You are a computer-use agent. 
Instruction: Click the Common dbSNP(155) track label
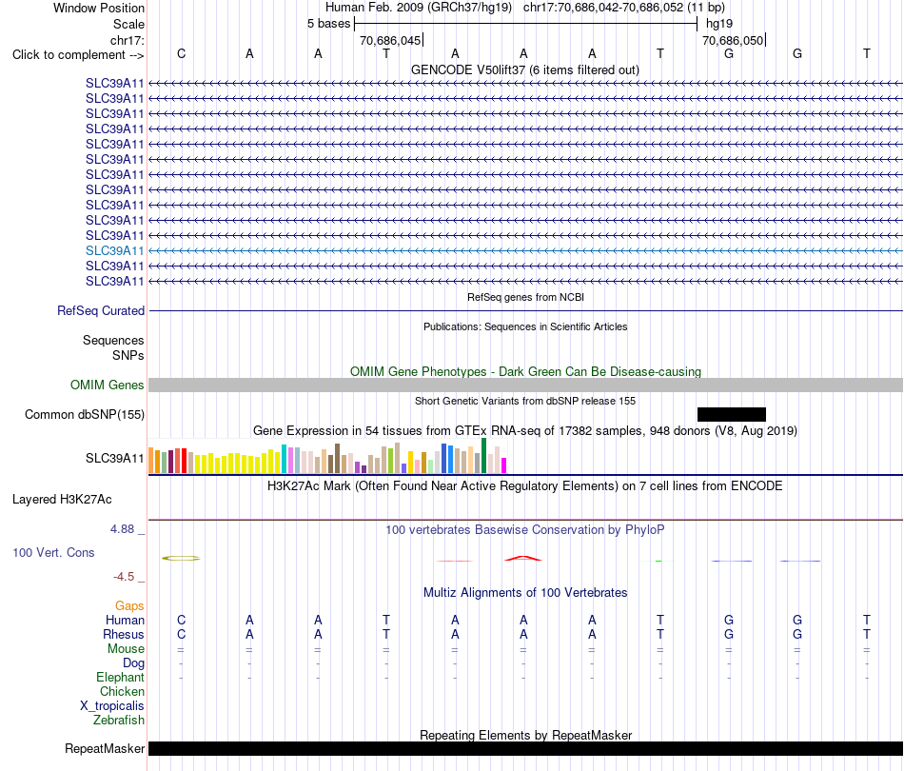coord(85,415)
